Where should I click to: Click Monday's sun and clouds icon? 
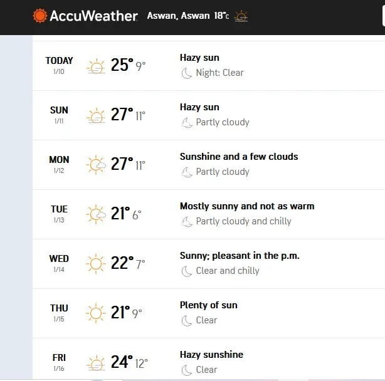(96, 165)
